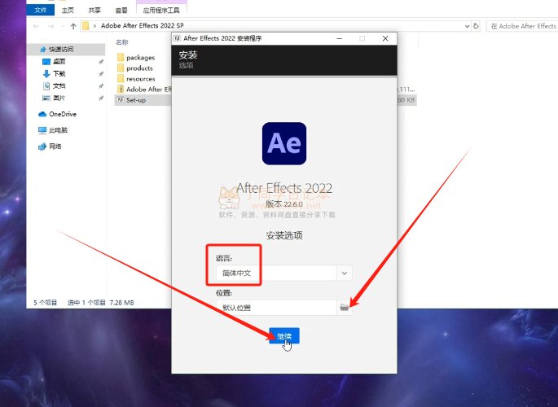This screenshot has height=407, width=558.
Task: Click the 网络 network icon
Action: click(42, 146)
